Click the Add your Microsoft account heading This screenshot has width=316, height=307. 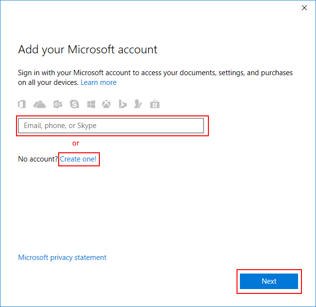pos(88,49)
